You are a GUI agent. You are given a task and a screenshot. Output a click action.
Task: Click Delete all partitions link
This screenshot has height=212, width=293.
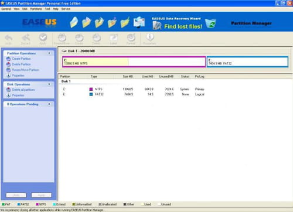click(x=23, y=90)
